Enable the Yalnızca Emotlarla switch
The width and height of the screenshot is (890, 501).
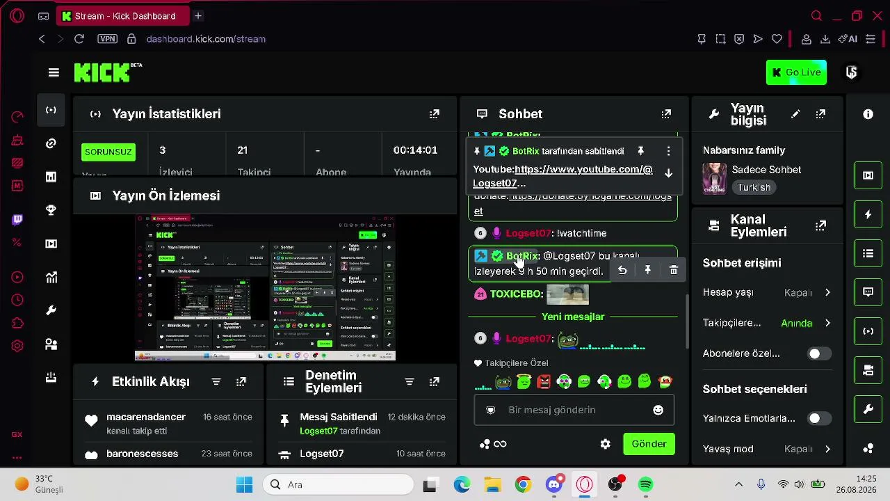819,419
